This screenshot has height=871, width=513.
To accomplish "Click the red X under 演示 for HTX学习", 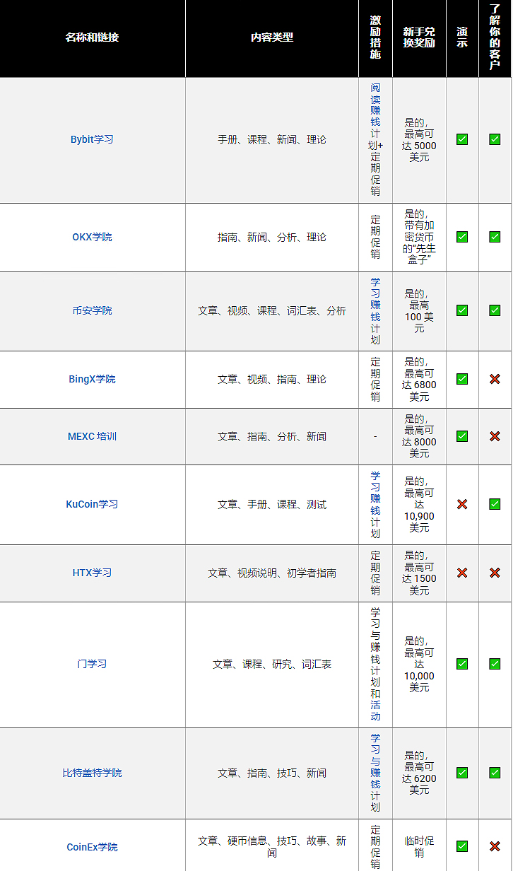I will pos(462,573).
